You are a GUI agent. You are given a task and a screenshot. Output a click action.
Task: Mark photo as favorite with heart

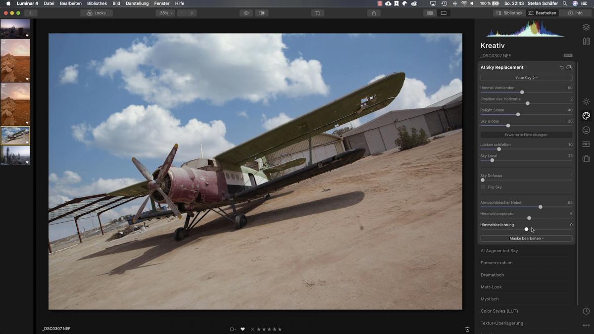pos(243,329)
